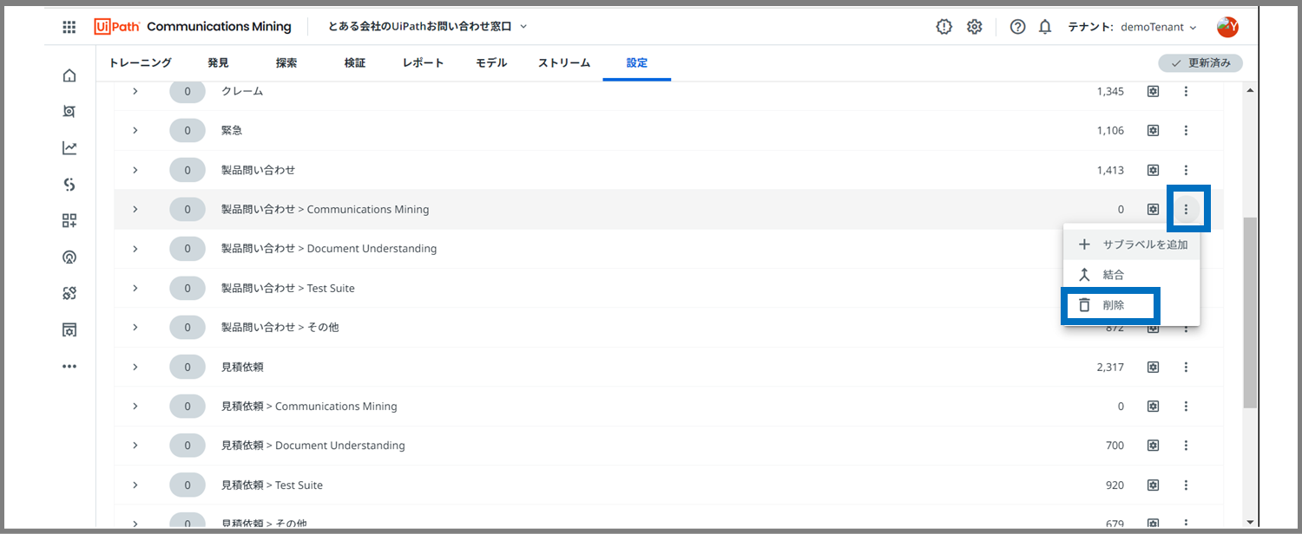This screenshot has height=534, width=1302.
Task: Select the 設定 tab
Action: [x=637, y=63]
